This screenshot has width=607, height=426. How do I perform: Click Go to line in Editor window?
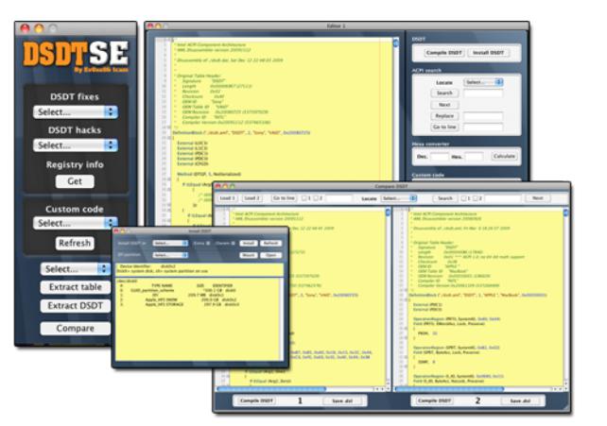pyautogui.click(x=444, y=127)
